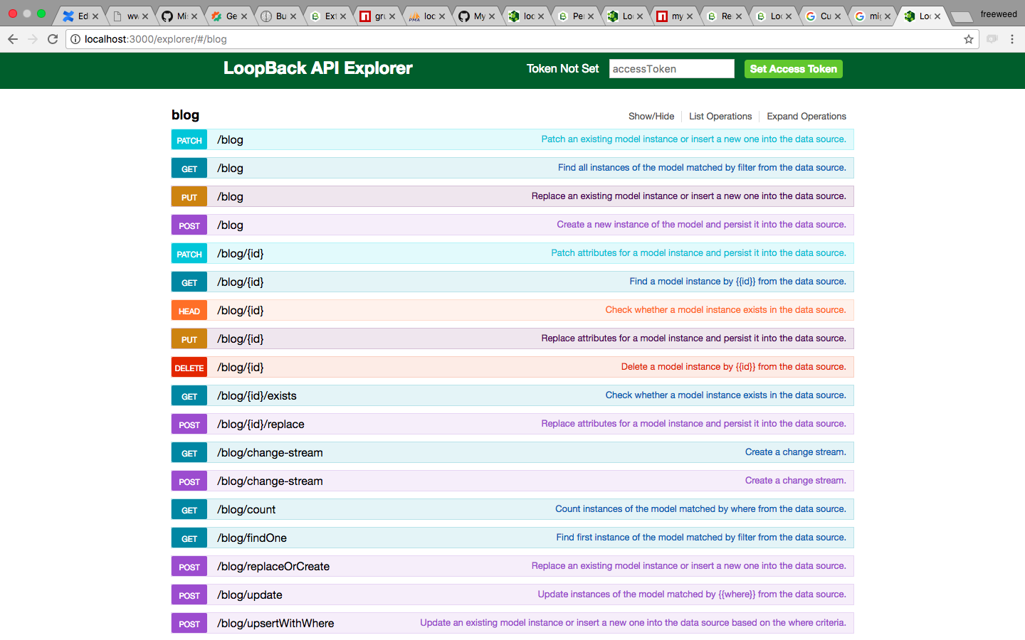Close the 'Bu' tab

[293, 16]
